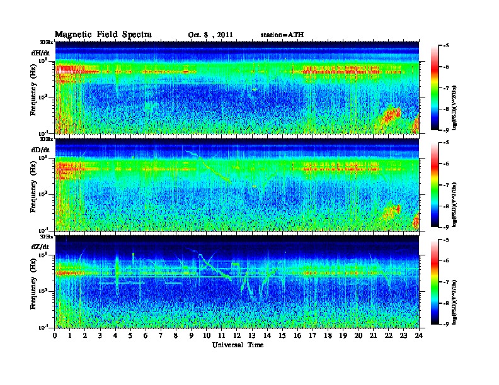This screenshot has height=385, width=499.
Task: Click the dH/dt panel label
Action: [40, 53]
